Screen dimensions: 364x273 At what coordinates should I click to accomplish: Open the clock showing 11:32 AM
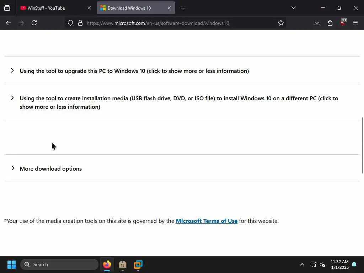tap(339, 264)
